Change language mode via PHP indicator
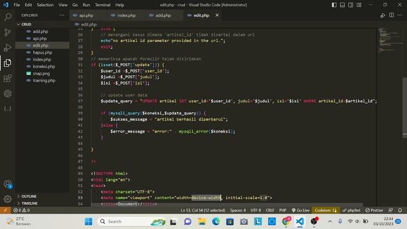Screen dimensions: 407x229 282,211
